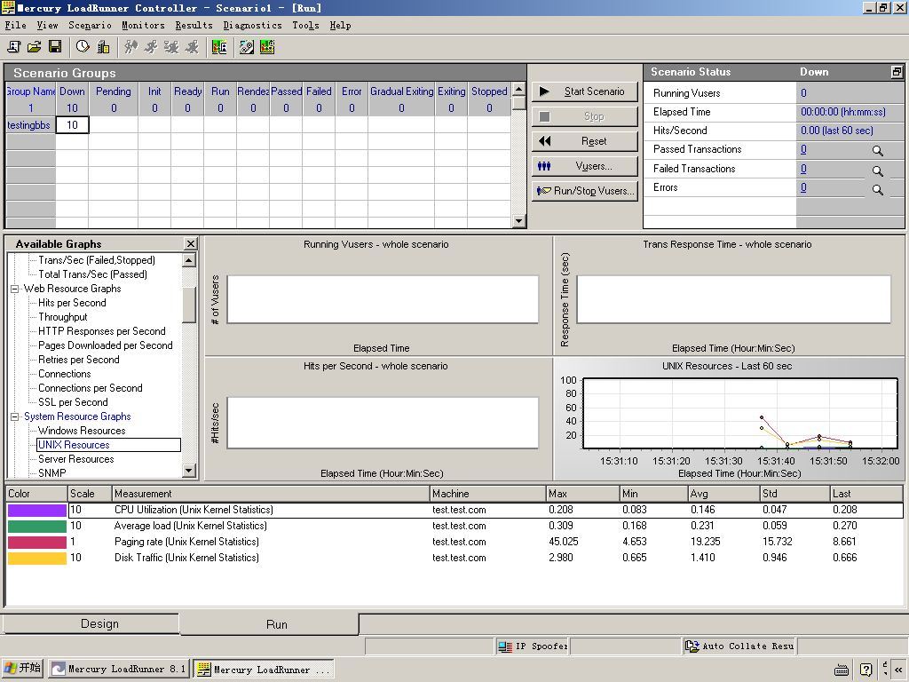Open the View menu

pos(47,25)
